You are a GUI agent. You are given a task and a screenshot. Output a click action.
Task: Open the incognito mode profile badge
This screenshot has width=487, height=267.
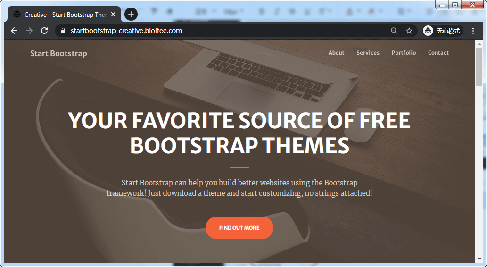click(x=443, y=31)
